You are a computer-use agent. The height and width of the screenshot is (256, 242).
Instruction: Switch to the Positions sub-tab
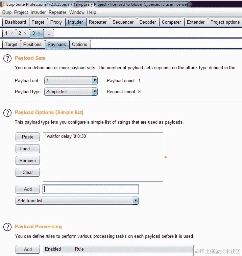[x=32, y=44]
